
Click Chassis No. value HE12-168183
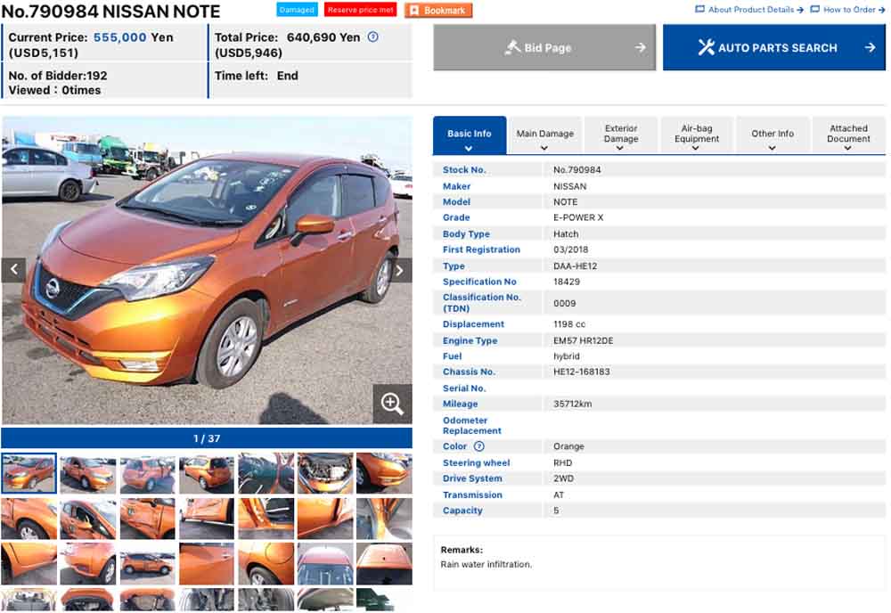(581, 372)
